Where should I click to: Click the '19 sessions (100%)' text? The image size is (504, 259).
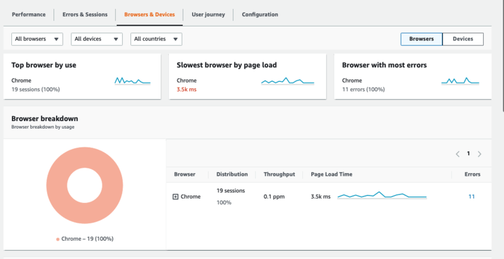(36, 89)
